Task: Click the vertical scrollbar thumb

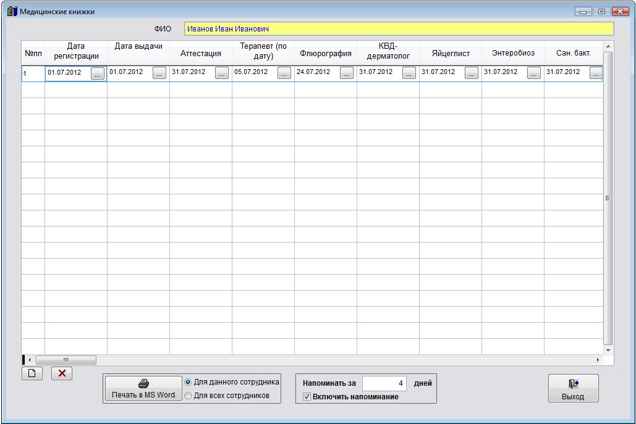Action: [x=608, y=198]
